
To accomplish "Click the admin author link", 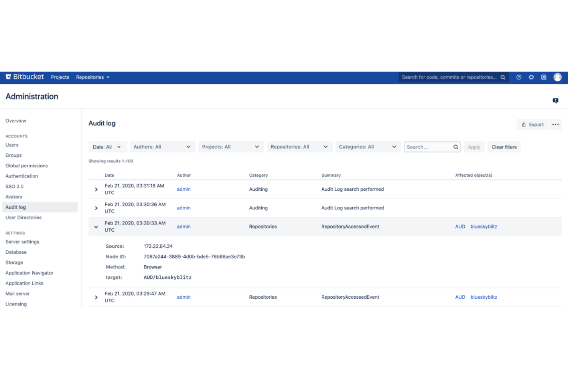I will [x=183, y=189].
